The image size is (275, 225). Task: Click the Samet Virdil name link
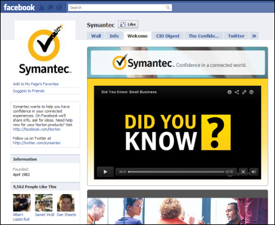(44, 215)
